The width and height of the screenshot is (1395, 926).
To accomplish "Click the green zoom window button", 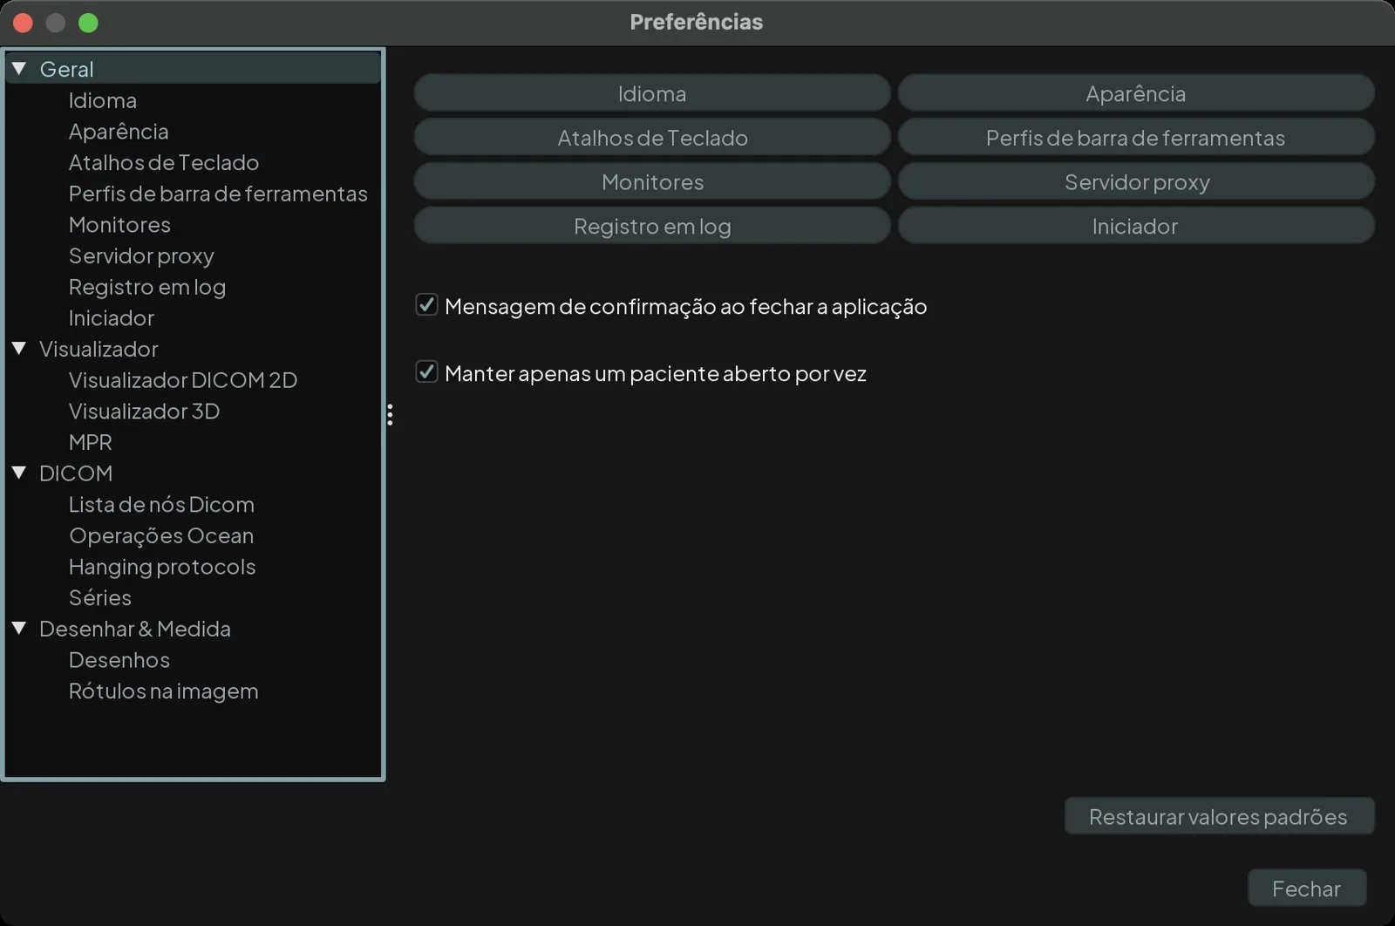I will click(x=88, y=23).
